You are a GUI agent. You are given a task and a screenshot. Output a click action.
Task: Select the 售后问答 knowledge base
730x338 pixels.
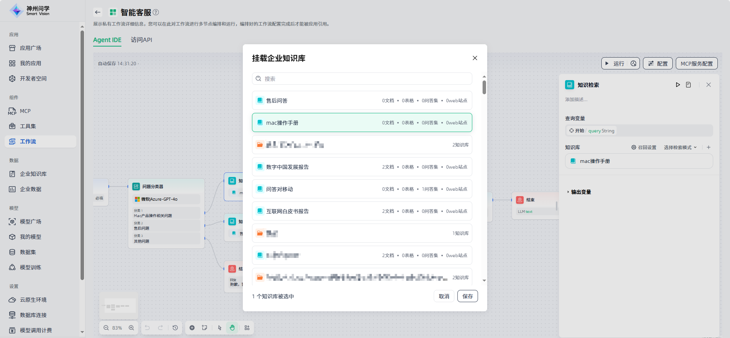pyautogui.click(x=362, y=101)
